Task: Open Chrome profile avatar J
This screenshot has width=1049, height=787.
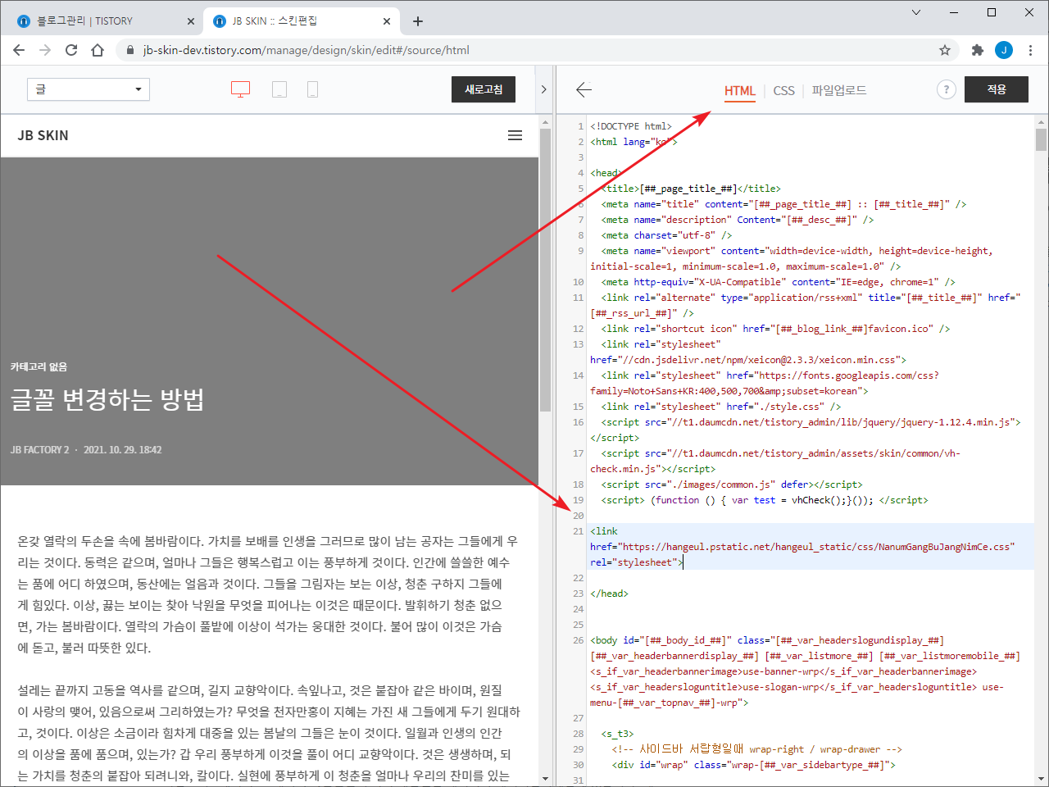Action: [x=1004, y=50]
